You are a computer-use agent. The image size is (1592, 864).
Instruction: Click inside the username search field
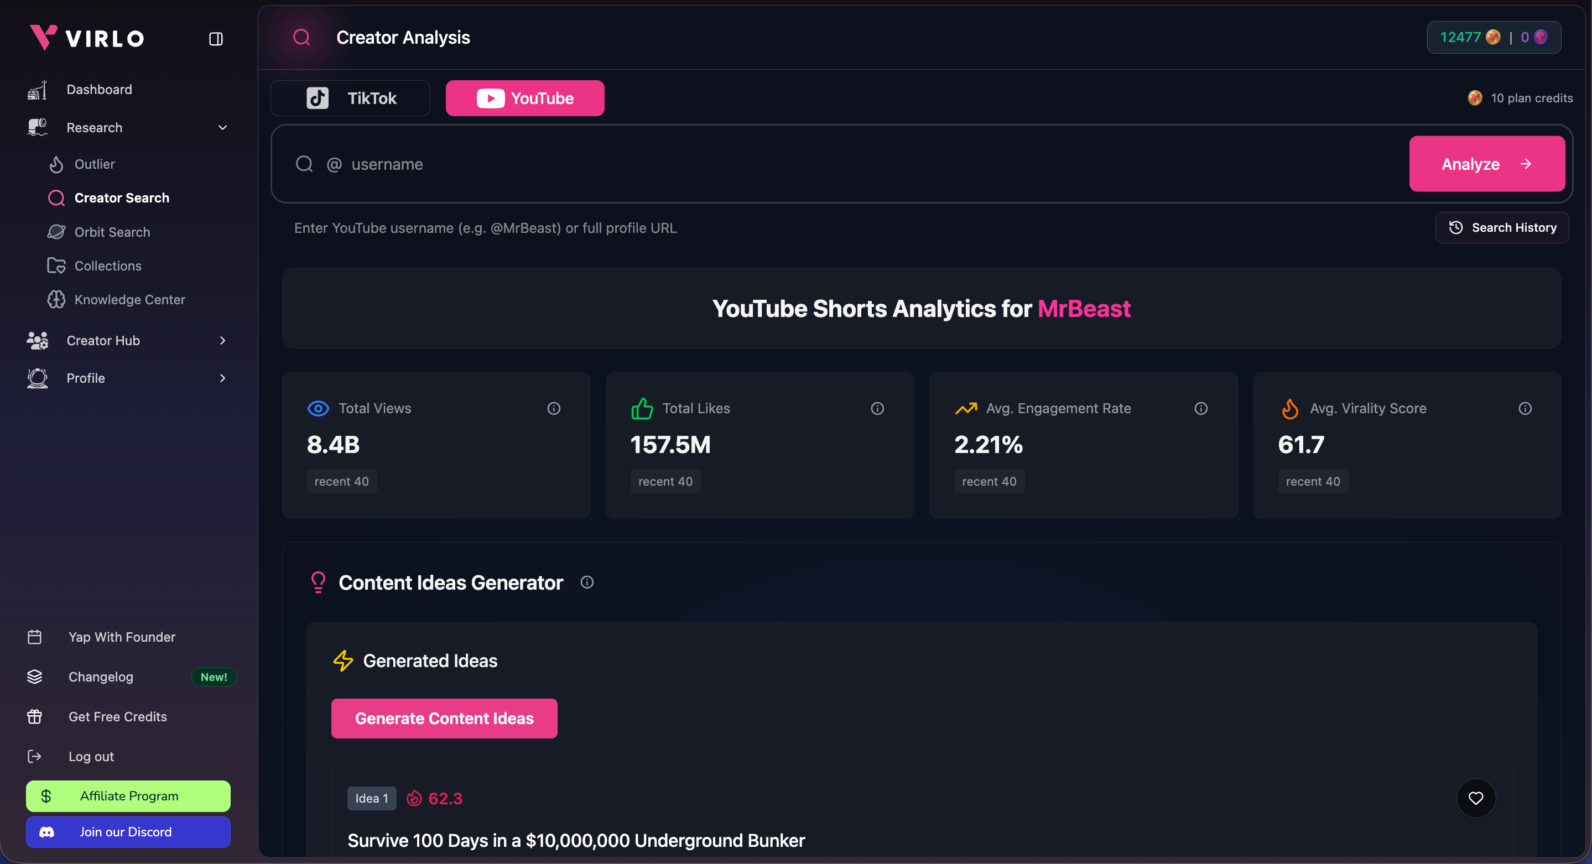[556, 164]
